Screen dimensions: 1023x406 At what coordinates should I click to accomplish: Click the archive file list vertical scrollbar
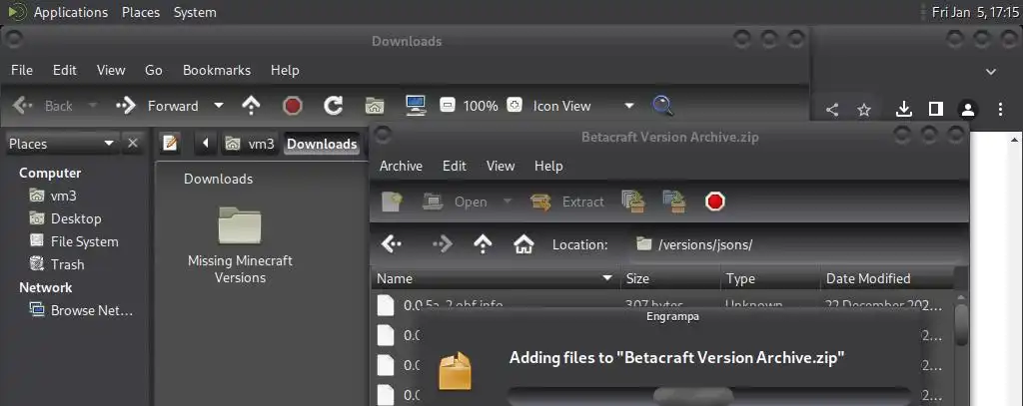click(961, 324)
